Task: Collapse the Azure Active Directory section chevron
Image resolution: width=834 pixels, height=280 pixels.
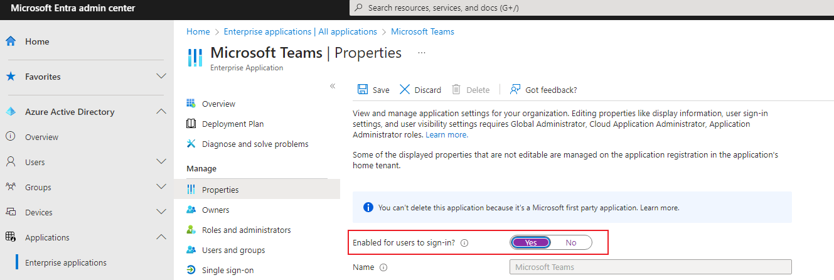Action: coord(161,112)
